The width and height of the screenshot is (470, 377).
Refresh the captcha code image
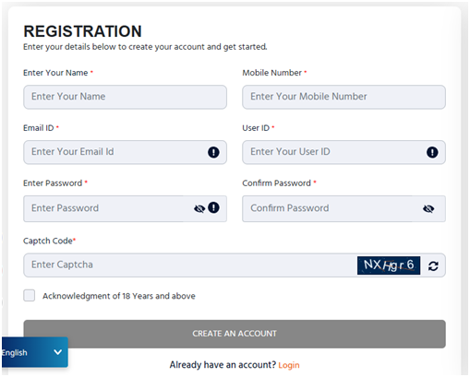tap(433, 265)
